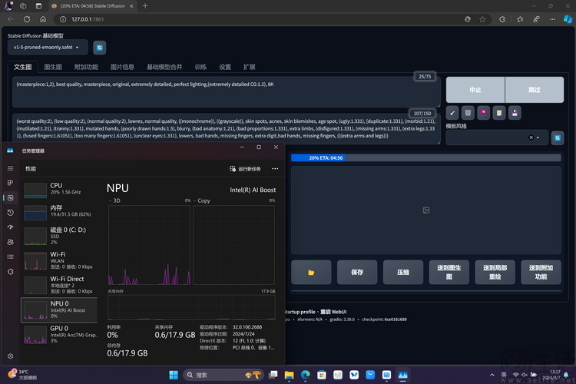Click the arrow icon to read last generation parameters

pos(452,113)
